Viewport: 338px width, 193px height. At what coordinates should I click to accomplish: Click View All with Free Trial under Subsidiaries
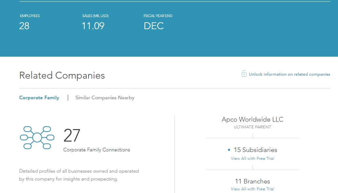[252, 159]
